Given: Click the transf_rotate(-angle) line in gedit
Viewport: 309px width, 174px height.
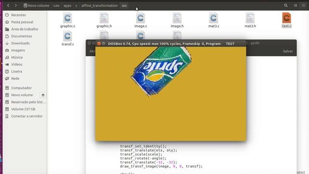Looking at the screenshot, I should 143,158.
